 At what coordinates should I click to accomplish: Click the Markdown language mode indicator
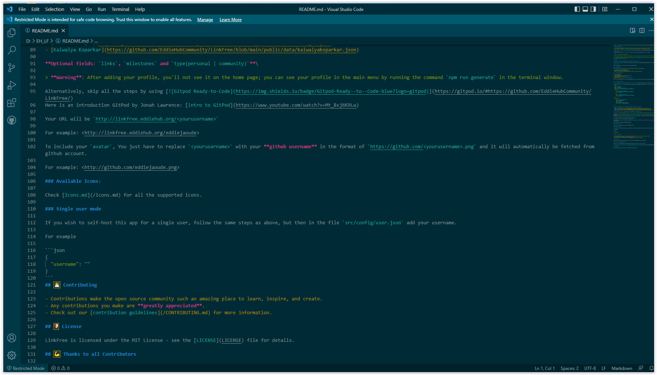pos(622,368)
